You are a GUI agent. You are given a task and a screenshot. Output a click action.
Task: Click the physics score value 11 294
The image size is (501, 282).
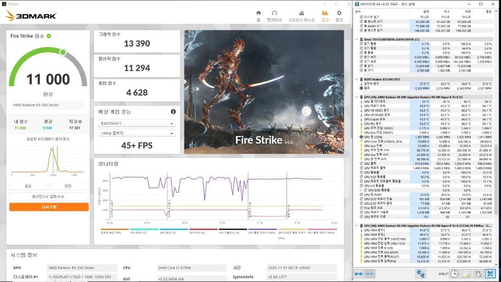point(137,68)
